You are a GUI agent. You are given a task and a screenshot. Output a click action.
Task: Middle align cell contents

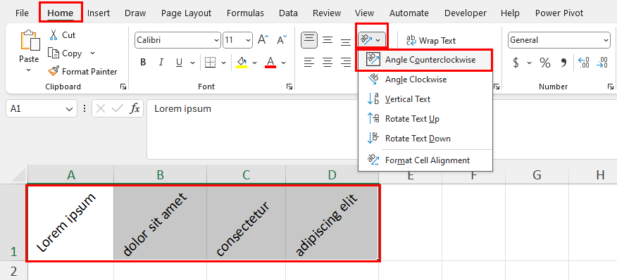[328, 40]
